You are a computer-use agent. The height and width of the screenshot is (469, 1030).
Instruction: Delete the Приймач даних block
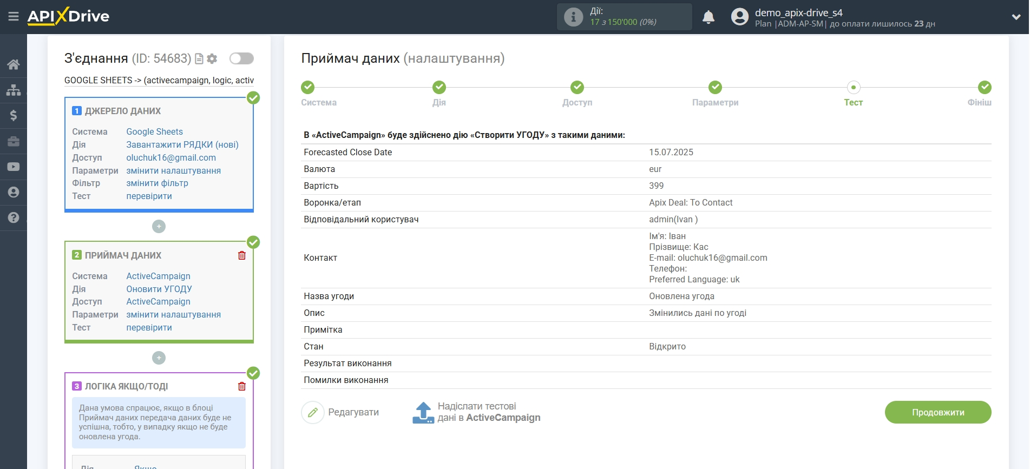tap(242, 255)
